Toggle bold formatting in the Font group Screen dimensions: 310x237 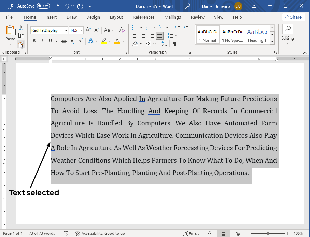(x=34, y=41)
